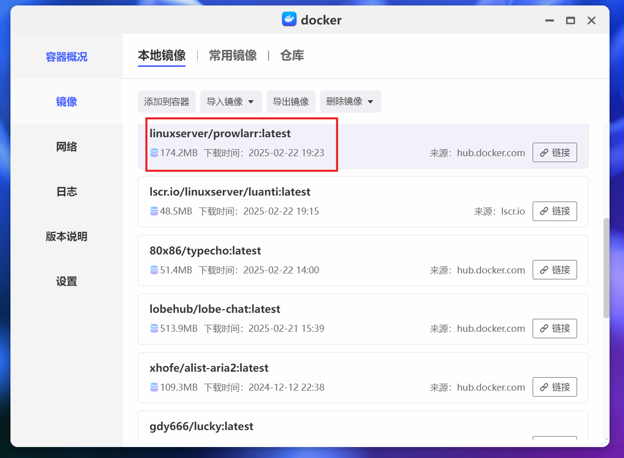The height and width of the screenshot is (458, 624).
Task: Open 版本说明 in the sidebar
Action: click(66, 236)
